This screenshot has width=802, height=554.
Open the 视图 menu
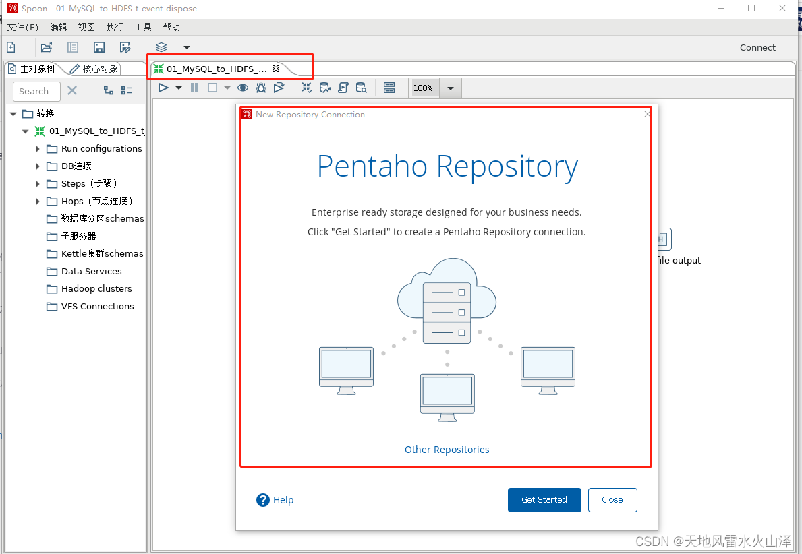click(86, 27)
